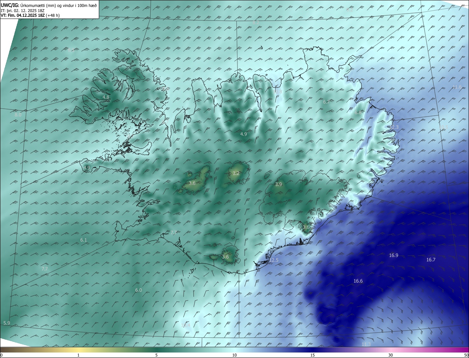469x358 pixels.
Task: Click the 8.0 value off the west coast
Action: pyautogui.click(x=18, y=115)
